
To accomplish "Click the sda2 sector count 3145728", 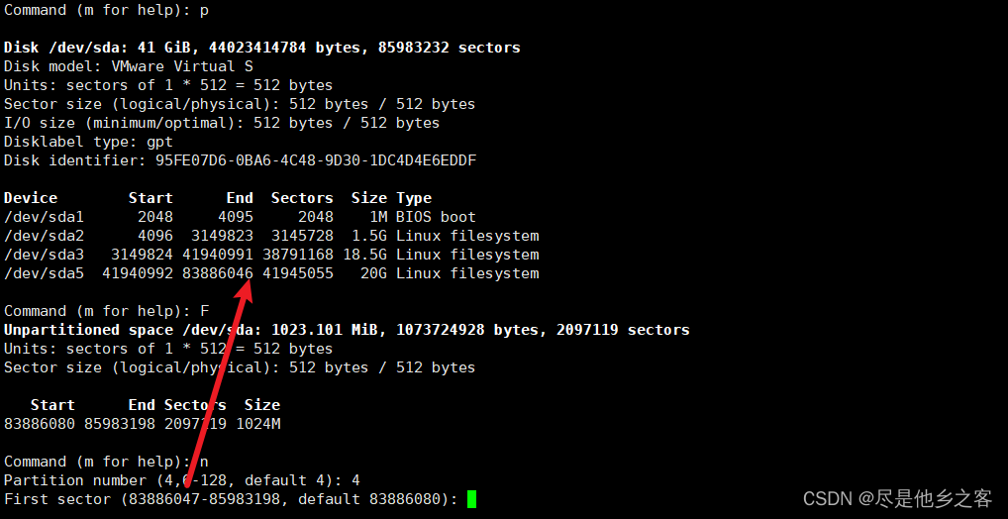I will pos(302,236).
